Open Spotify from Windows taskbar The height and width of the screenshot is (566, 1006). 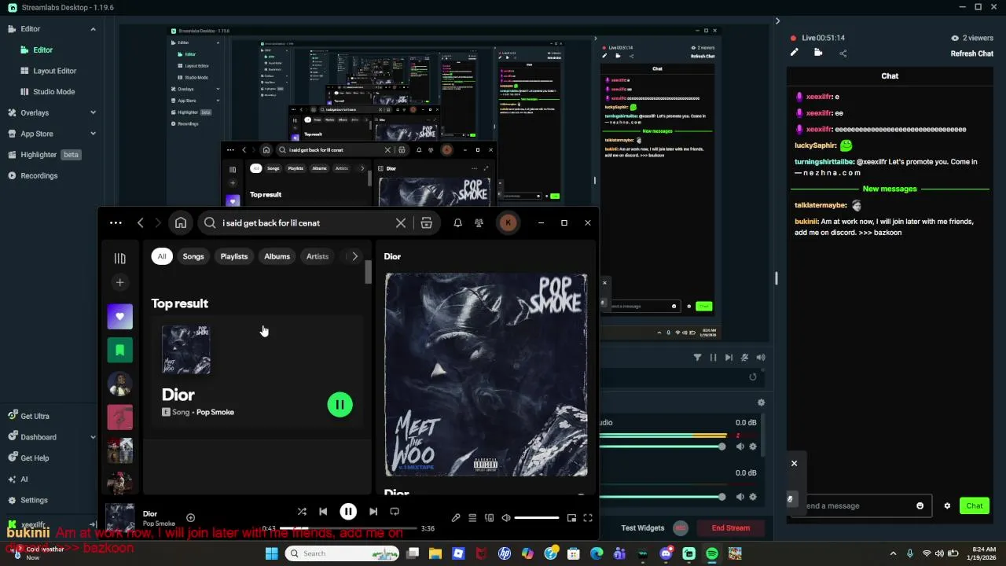(x=712, y=554)
